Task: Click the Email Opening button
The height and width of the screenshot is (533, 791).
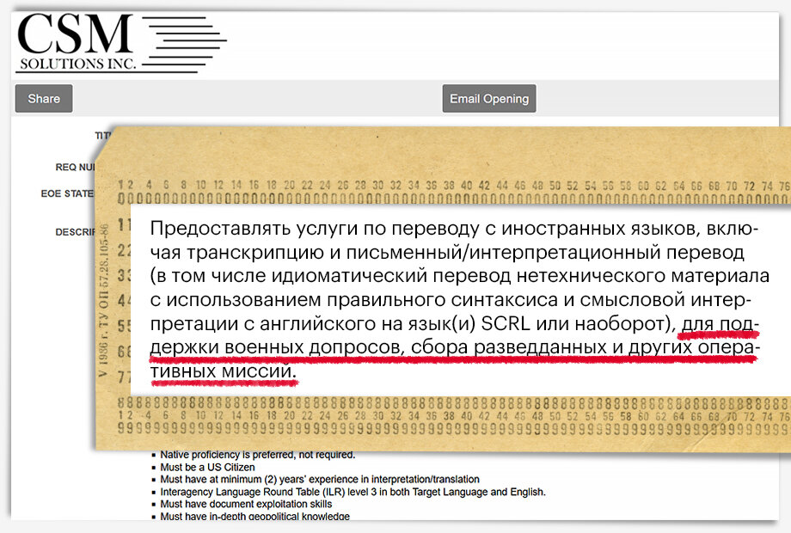Action: pos(488,98)
